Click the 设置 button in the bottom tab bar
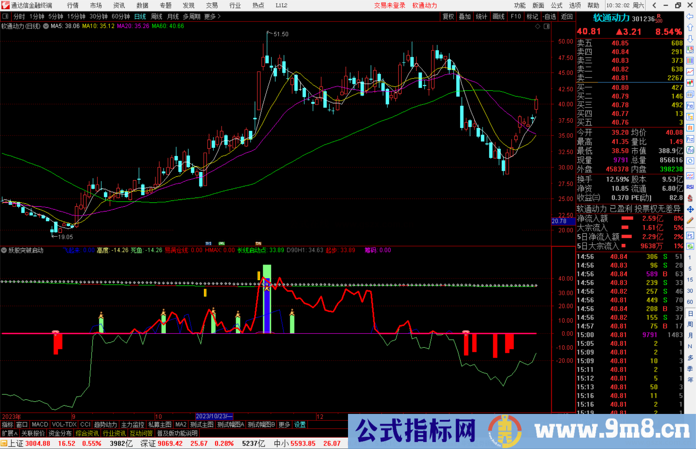This screenshot has height=449, width=696. pos(300,425)
